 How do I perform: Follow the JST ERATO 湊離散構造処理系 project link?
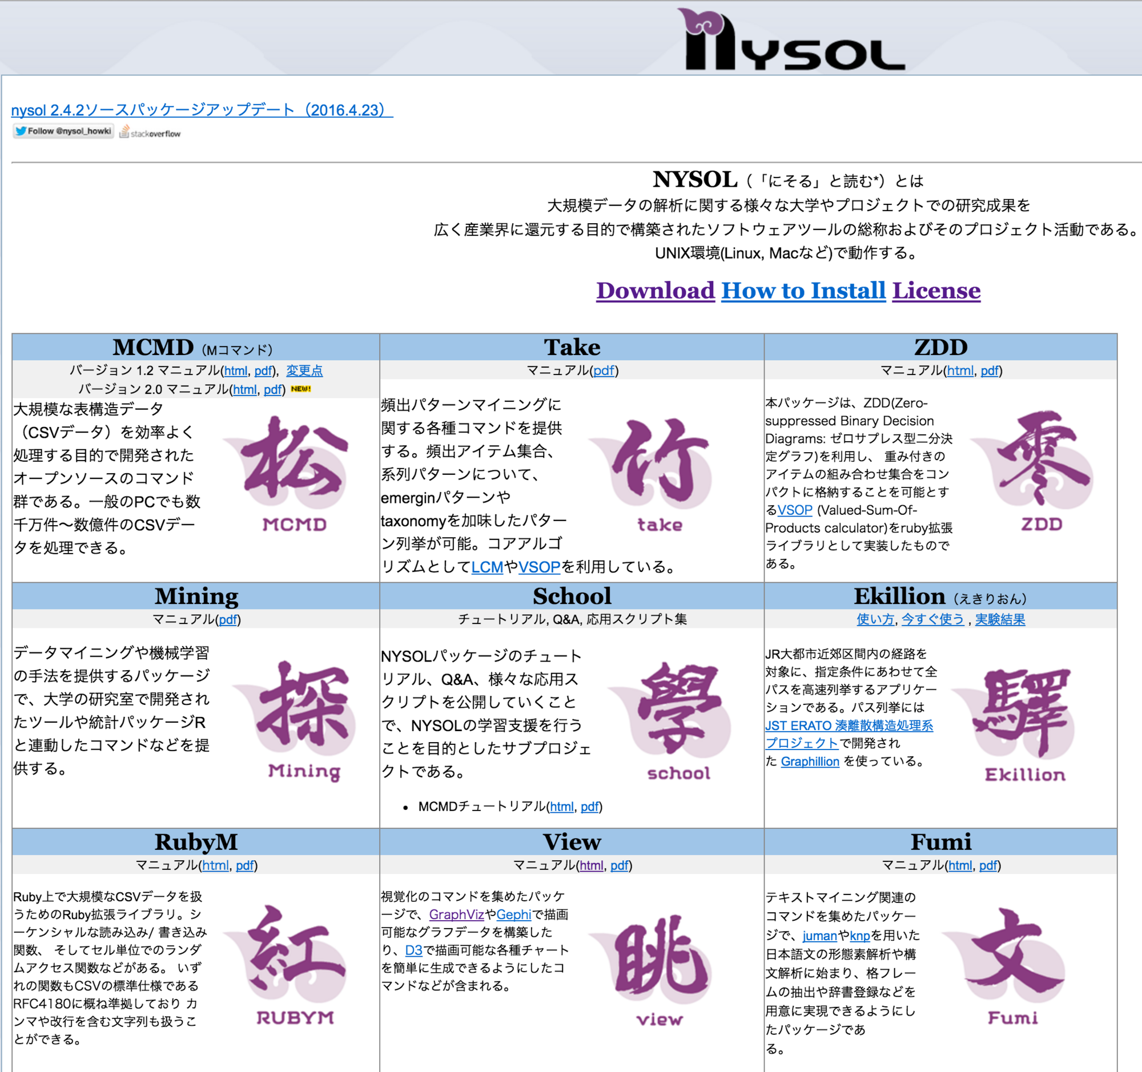(849, 735)
